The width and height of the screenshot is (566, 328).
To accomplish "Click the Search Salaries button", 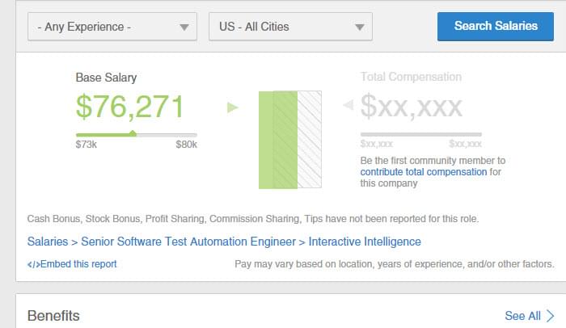I will point(495,27).
